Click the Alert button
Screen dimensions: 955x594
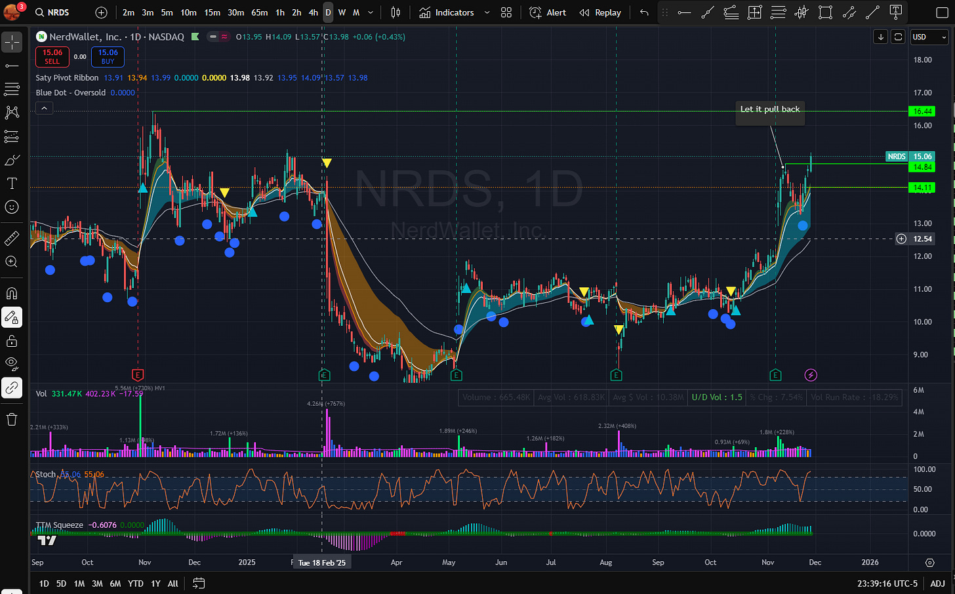click(x=548, y=12)
